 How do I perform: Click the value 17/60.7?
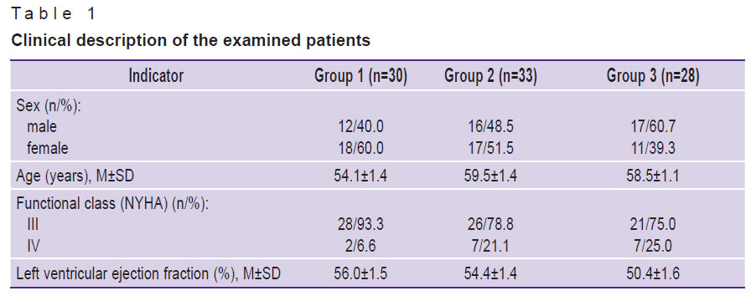click(652, 127)
